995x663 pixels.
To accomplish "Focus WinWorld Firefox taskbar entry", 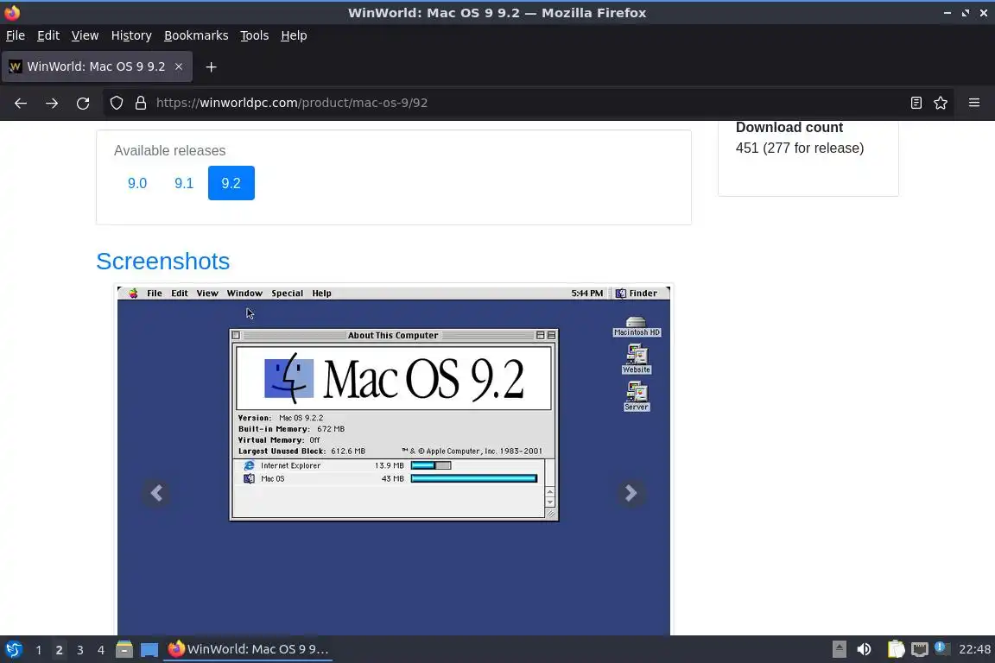I will 248,649.
